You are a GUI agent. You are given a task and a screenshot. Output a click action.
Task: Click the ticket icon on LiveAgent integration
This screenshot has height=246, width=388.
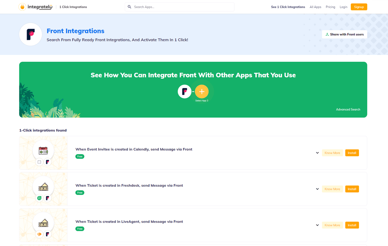(43, 223)
